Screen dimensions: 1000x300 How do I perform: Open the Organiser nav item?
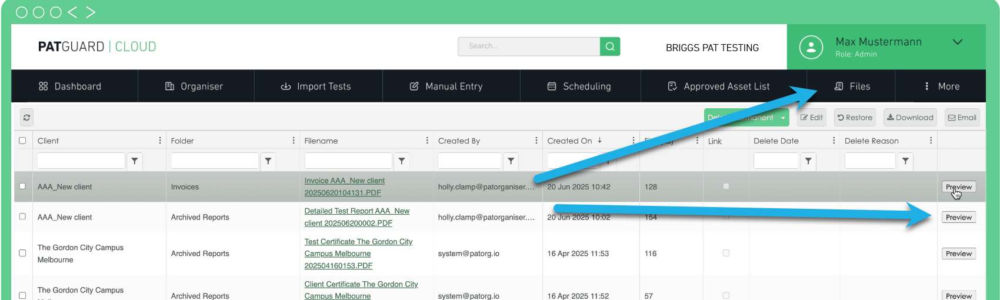click(194, 86)
